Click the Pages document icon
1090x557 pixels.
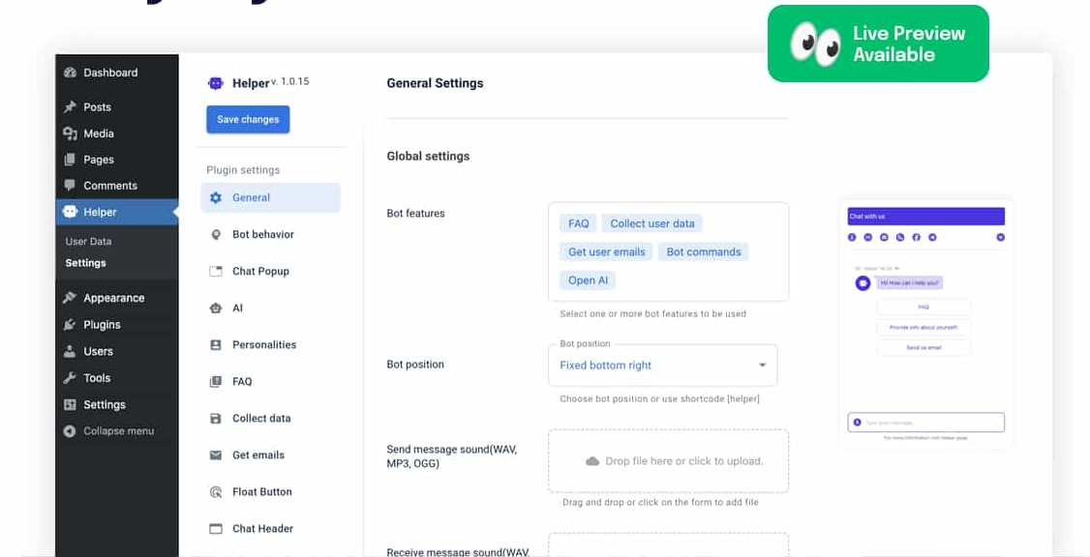click(x=70, y=160)
